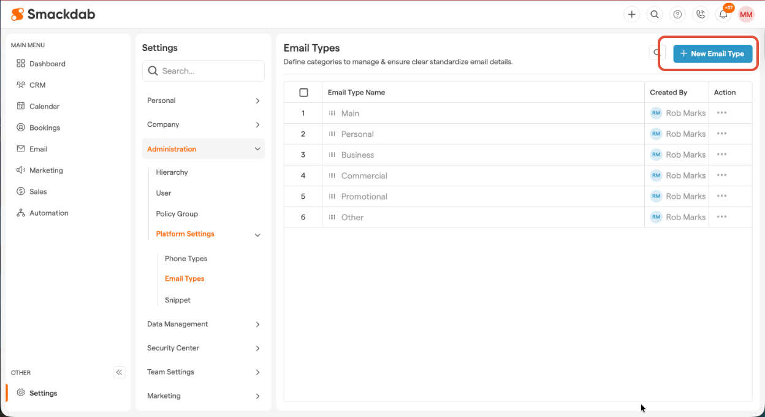Screen dimensions: 765x417
Task: Click the New Email Type button
Action: tap(712, 54)
